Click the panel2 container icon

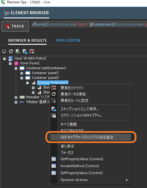click(x=28, y=78)
